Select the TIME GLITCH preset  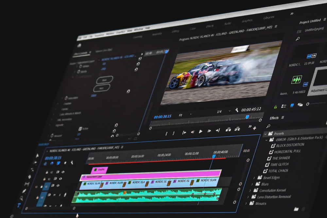[x=280, y=164]
